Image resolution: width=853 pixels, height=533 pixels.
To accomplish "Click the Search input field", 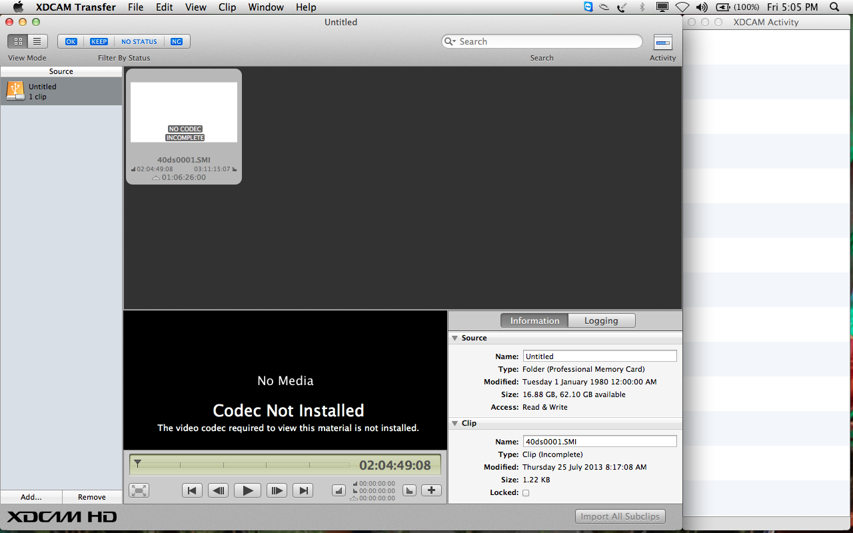I will coord(542,41).
